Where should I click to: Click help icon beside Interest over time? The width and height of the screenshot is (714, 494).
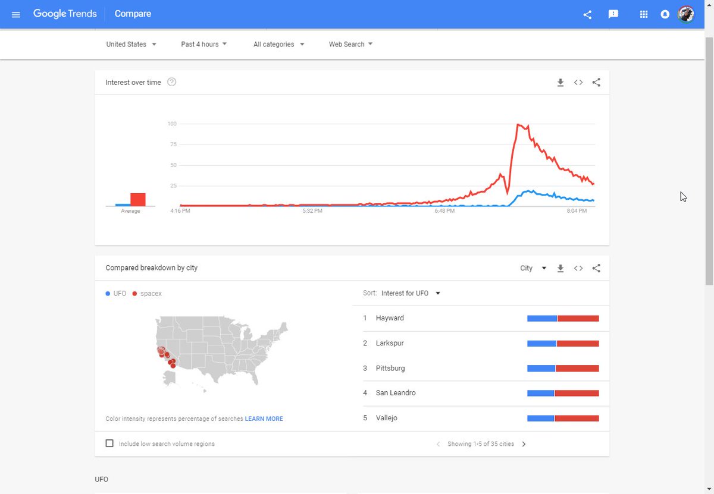click(x=172, y=82)
